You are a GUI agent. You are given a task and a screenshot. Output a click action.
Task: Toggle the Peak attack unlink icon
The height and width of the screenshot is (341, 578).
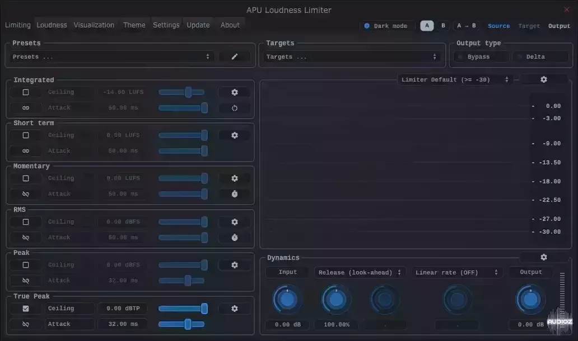pyautogui.click(x=25, y=281)
